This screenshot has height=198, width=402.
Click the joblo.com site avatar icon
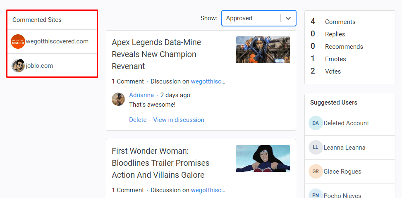click(18, 66)
